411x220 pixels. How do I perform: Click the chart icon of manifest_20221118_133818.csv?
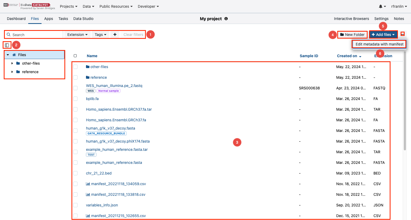point(88,194)
